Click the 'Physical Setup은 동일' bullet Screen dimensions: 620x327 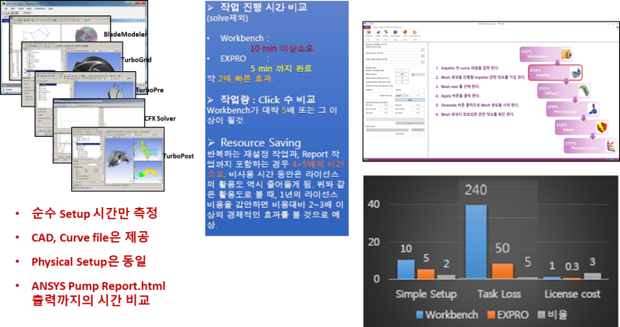click(x=89, y=261)
